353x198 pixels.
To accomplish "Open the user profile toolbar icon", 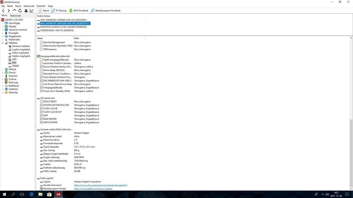I will (26, 10).
